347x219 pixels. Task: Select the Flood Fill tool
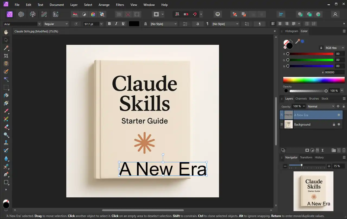coord(6,95)
